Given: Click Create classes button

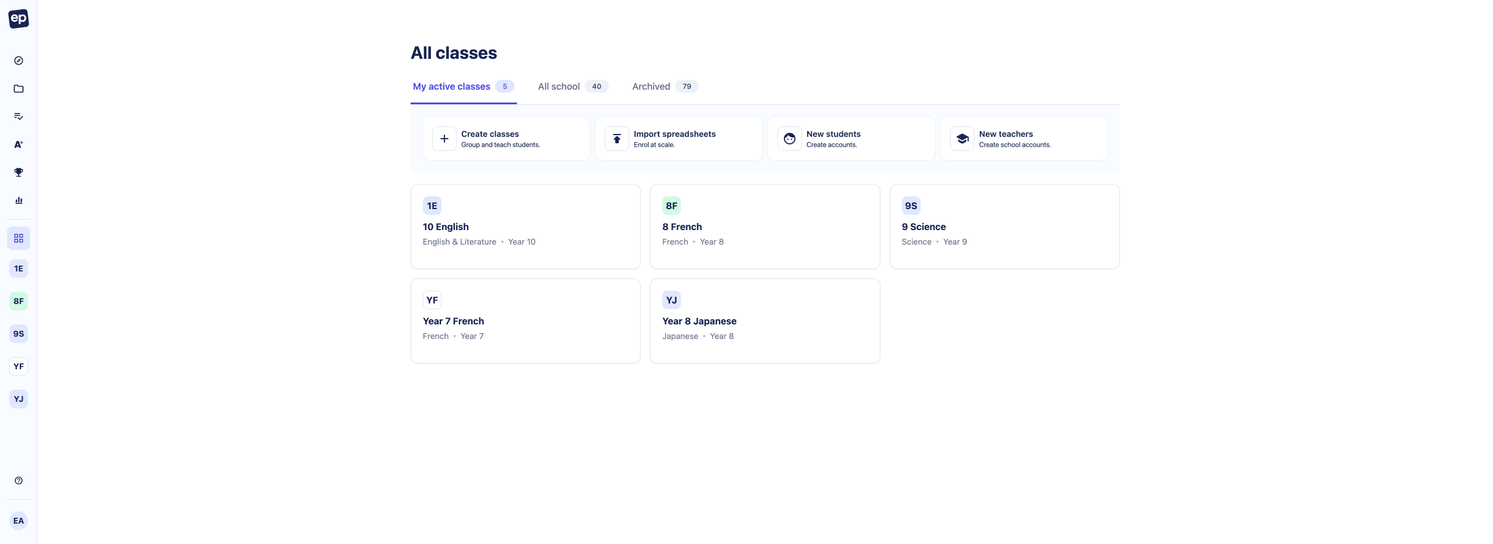Looking at the screenshot, I should 506,139.
